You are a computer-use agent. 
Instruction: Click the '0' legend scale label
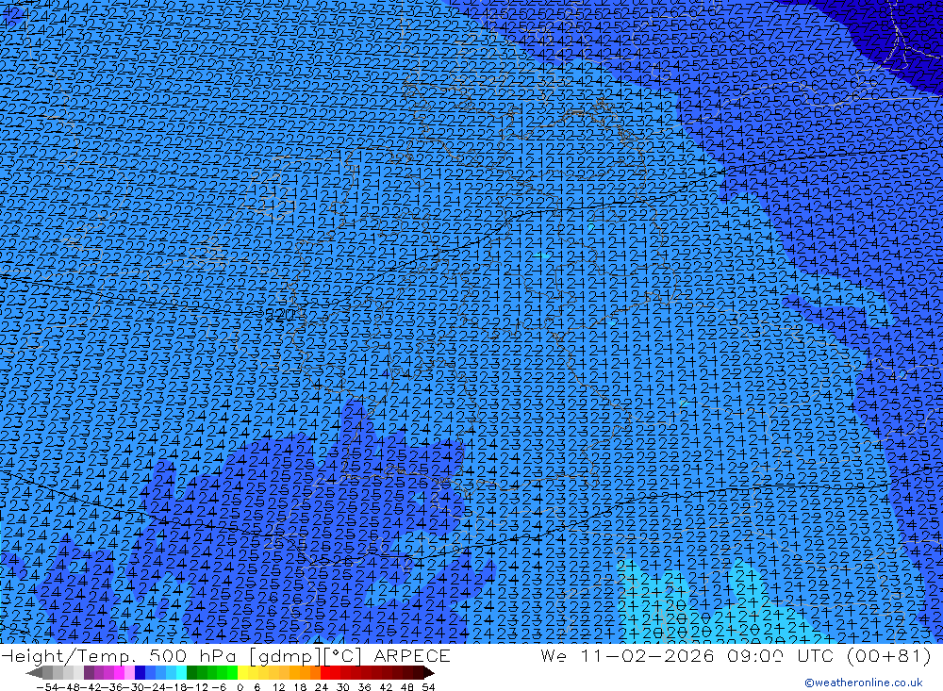tap(240, 687)
